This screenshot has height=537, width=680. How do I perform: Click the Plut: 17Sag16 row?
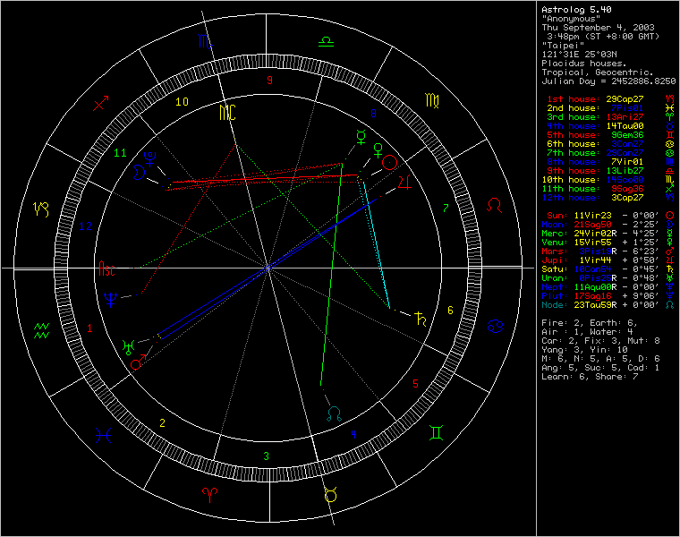coord(608,296)
